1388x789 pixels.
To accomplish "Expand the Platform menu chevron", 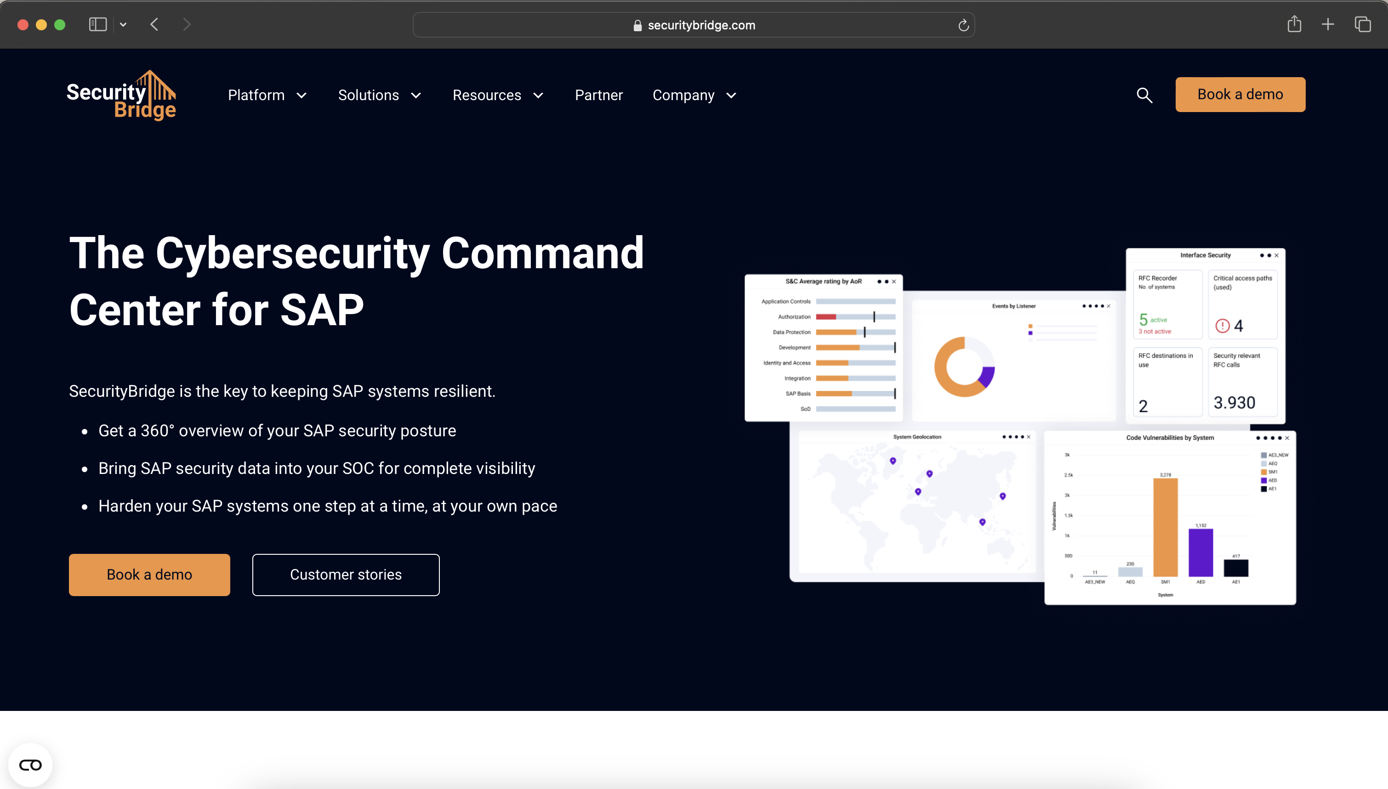I will (x=301, y=96).
